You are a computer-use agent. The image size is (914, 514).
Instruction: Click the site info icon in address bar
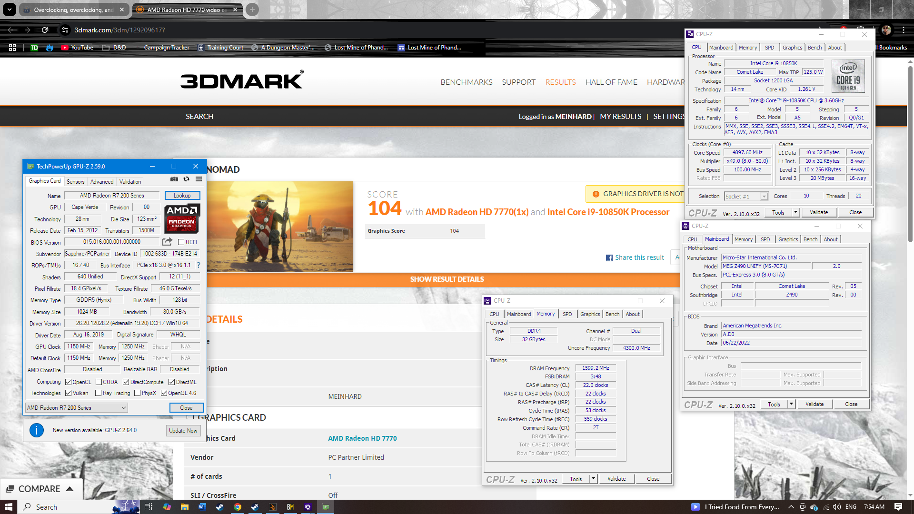[65, 30]
